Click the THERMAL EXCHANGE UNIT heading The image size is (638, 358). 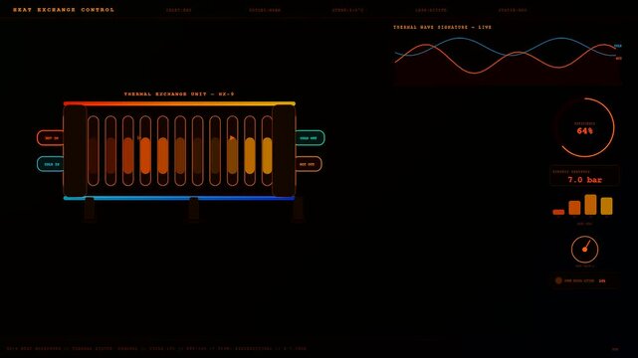(x=179, y=93)
